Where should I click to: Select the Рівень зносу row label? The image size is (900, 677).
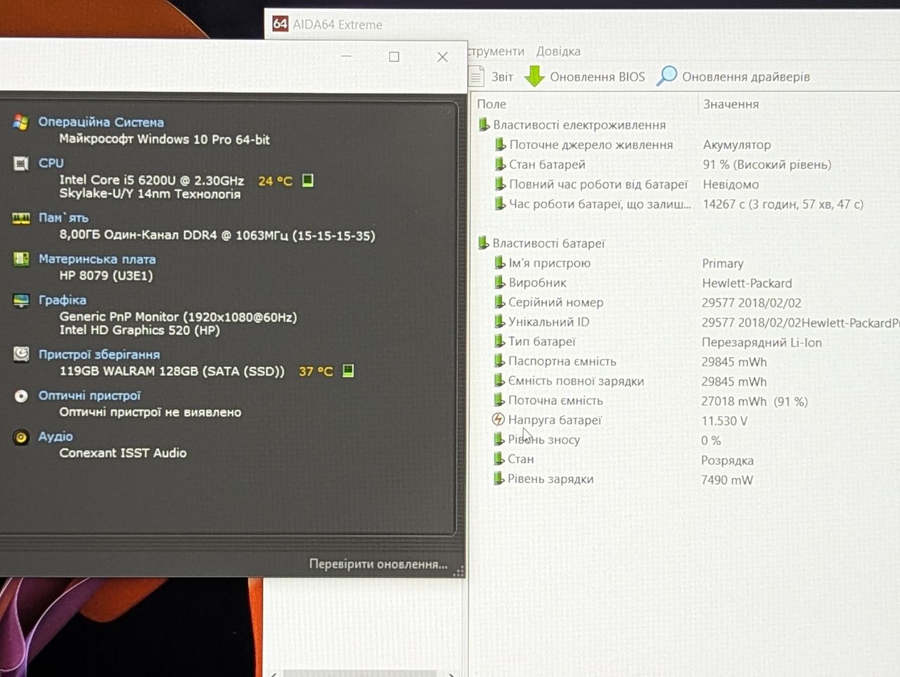[544, 440]
